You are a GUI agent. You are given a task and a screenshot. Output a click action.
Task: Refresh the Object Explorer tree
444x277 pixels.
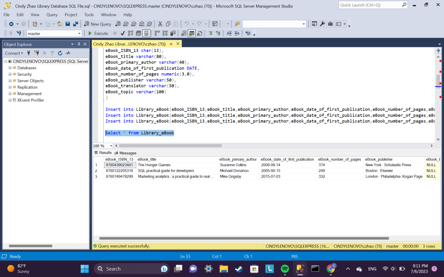(x=60, y=53)
